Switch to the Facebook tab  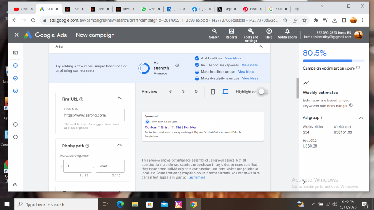(201, 9)
